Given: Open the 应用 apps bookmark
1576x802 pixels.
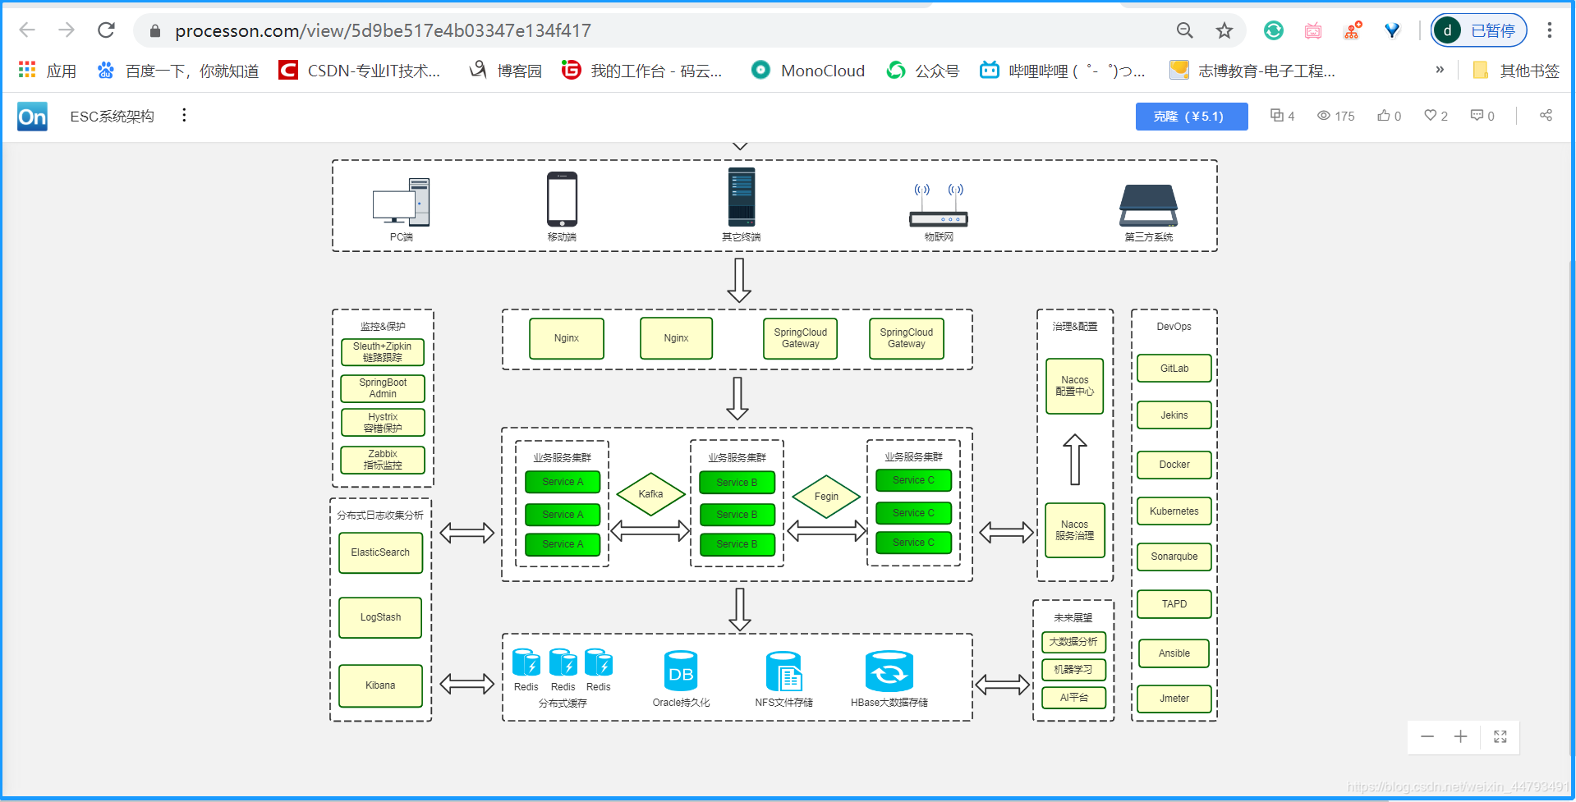Looking at the screenshot, I should click(47, 71).
